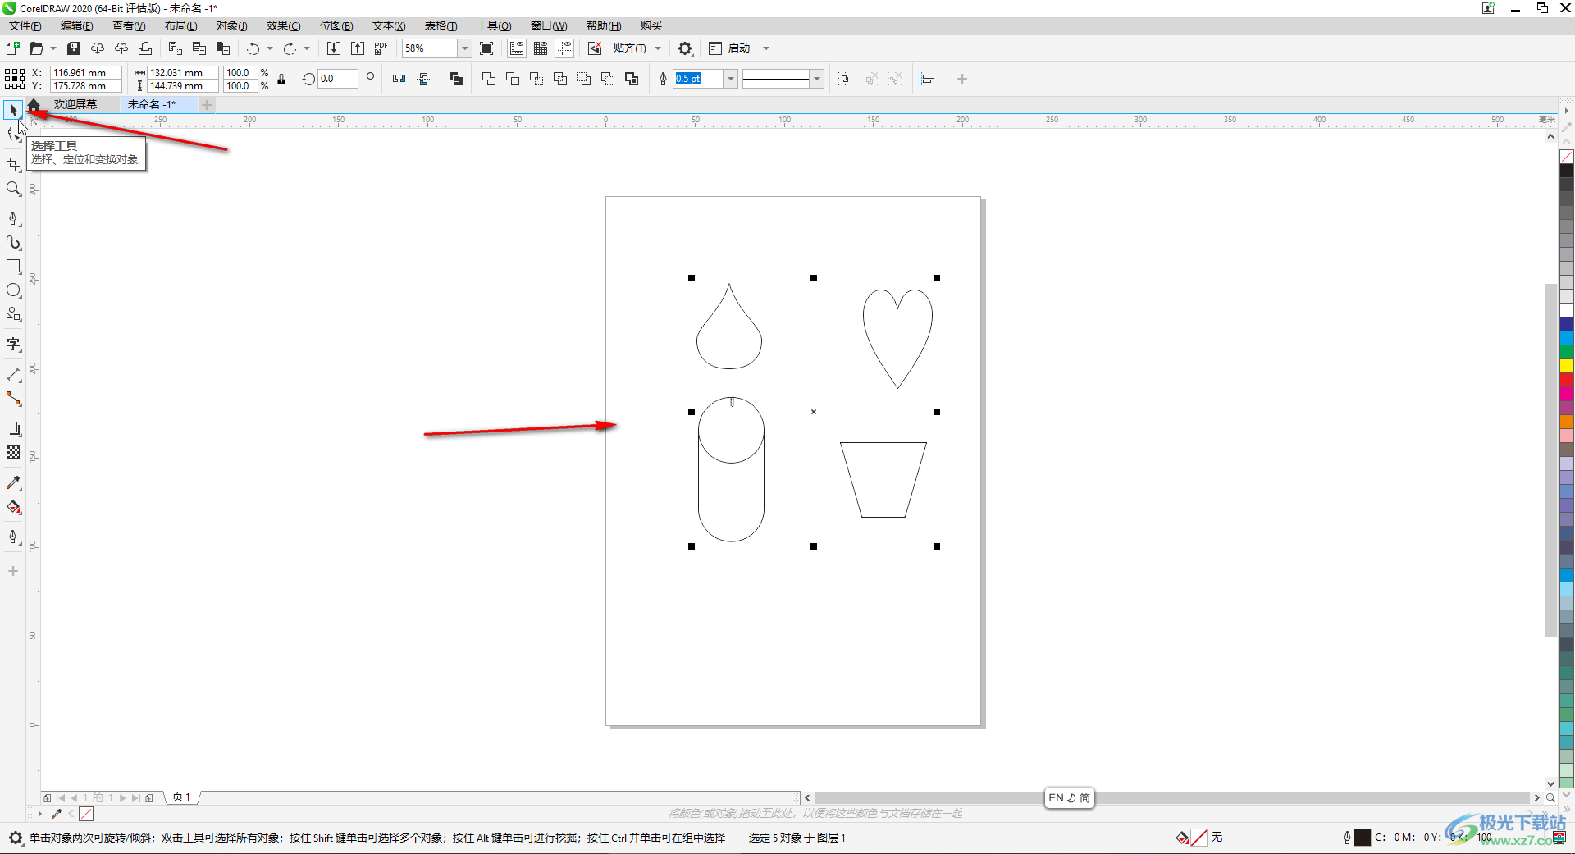Image resolution: width=1575 pixels, height=854 pixels.
Task: Expand the line style dropdown
Action: [x=816, y=79]
